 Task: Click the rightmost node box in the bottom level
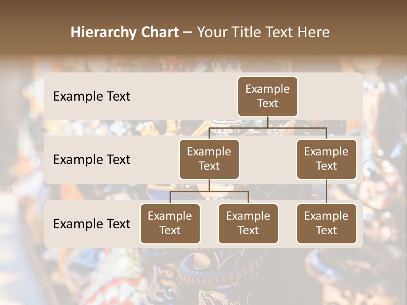pos(326,224)
